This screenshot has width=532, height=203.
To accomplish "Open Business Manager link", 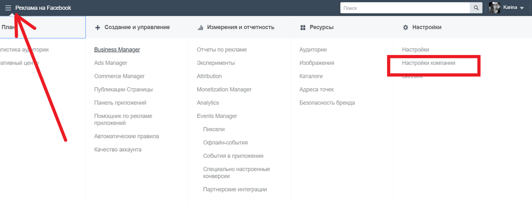I will point(117,50).
